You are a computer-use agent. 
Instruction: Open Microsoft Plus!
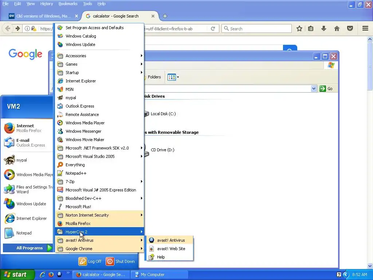click(99, 207)
